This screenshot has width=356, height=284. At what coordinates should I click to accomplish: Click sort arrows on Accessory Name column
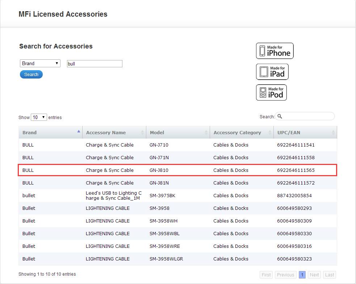142,132
